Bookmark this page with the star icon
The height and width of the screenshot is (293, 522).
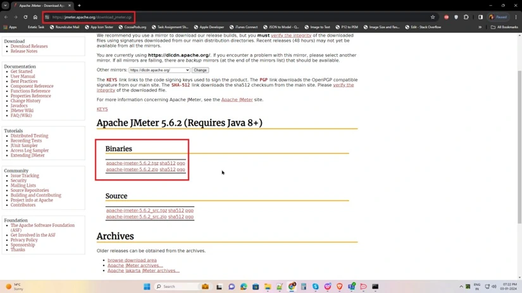(432, 17)
